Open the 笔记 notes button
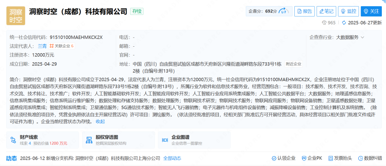This screenshot has width=386, height=166. 326,11
